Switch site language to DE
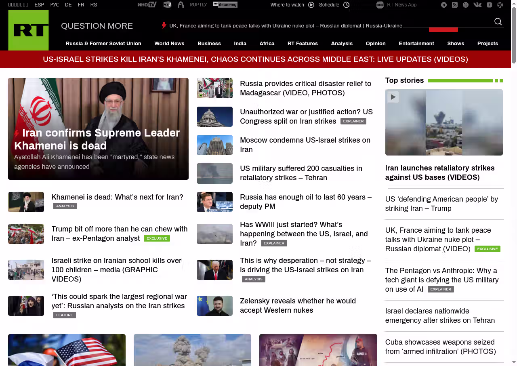 coord(68,5)
